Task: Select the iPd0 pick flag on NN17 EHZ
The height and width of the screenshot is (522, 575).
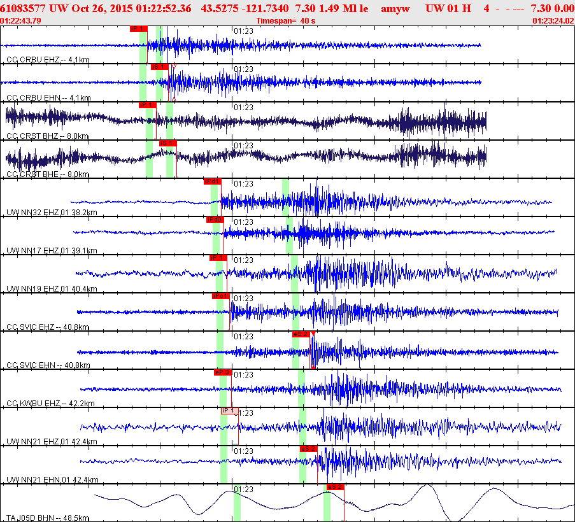Action: coord(215,220)
